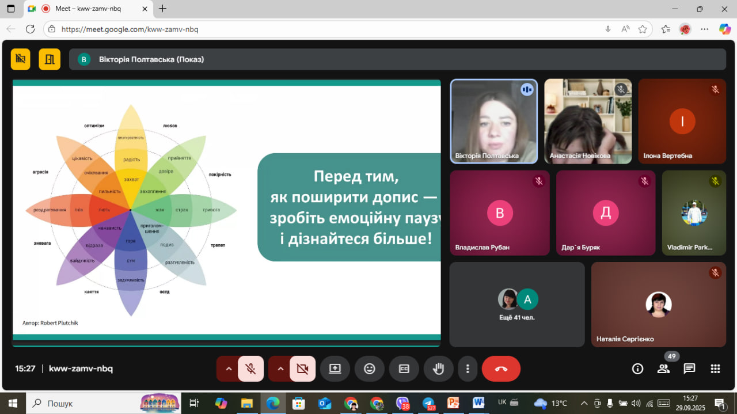Select the Meet kww-zamv-nbq browser tab

(86, 9)
